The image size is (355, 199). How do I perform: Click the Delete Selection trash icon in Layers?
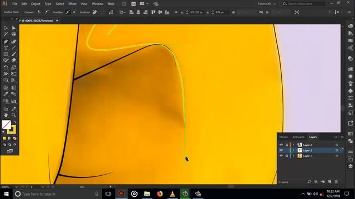click(337, 182)
